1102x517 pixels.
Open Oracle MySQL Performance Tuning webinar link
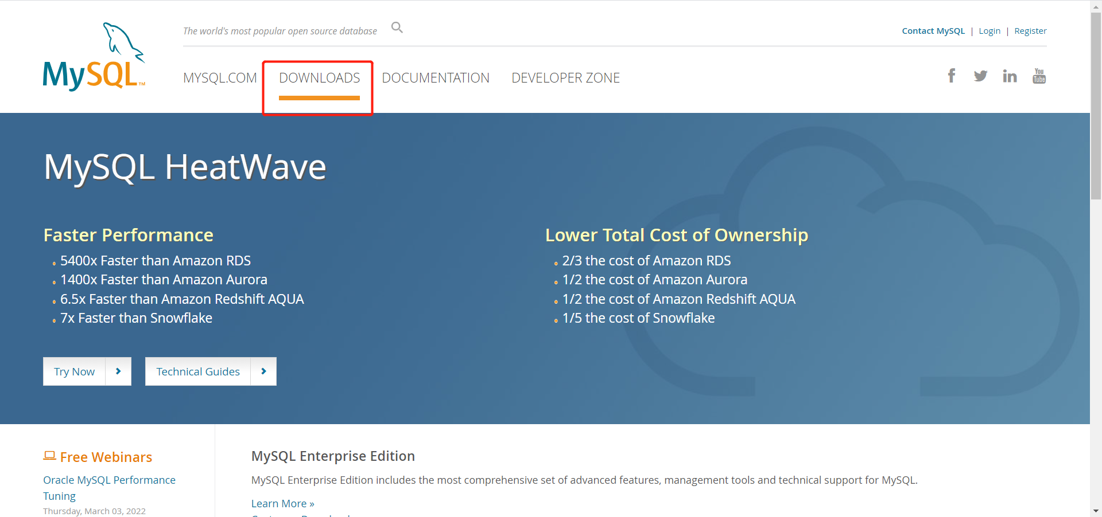point(109,488)
